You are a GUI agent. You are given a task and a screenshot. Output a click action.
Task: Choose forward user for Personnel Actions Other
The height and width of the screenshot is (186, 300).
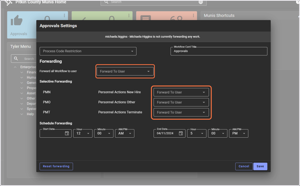point(181,102)
